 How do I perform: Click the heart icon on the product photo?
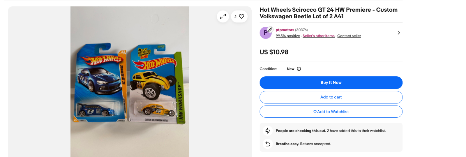pos(241,17)
